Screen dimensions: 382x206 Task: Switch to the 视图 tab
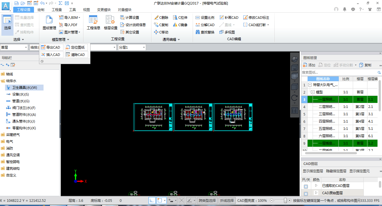tap(87, 10)
